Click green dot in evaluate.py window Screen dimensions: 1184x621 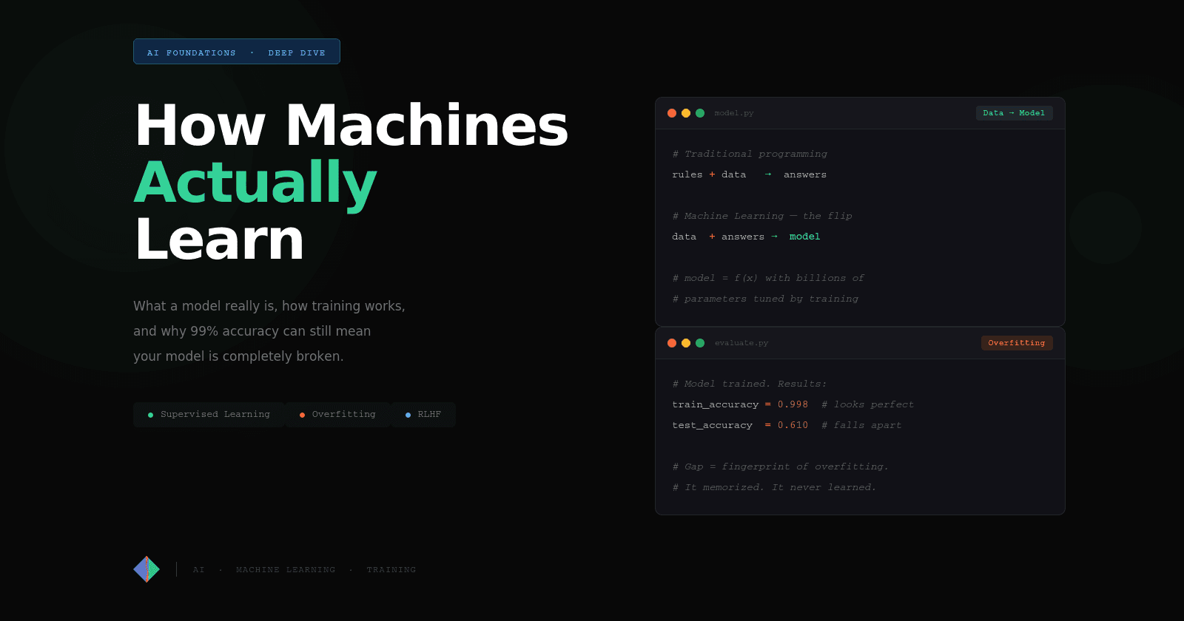point(700,343)
